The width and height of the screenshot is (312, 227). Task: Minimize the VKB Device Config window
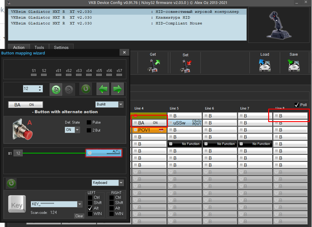coord(297,3)
